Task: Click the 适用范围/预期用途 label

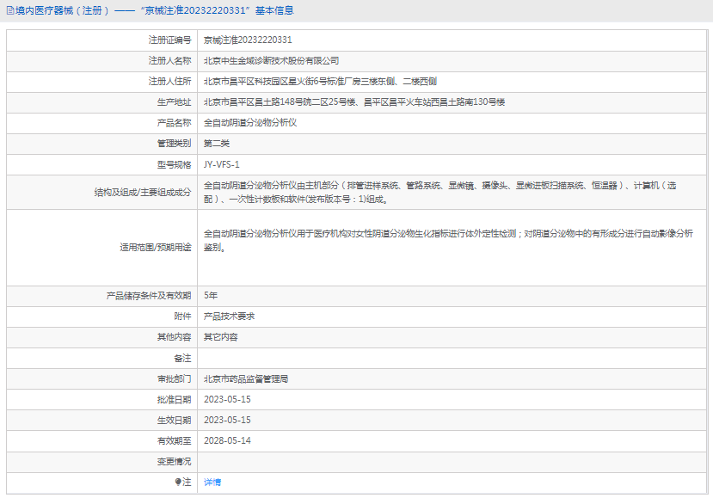Action: point(156,248)
